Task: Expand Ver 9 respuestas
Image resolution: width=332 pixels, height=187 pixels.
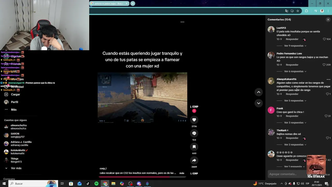Action: (x=295, y=46)
